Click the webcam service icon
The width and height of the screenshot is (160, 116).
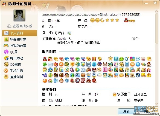(94, 75)
